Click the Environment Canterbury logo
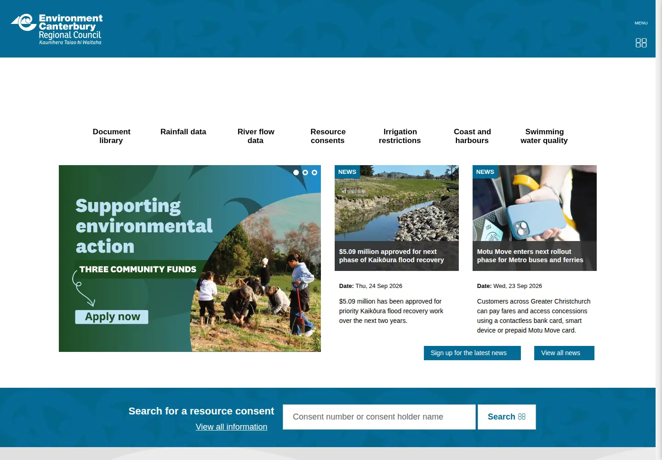Screen dimensions: 662x460 click(57, 29)
